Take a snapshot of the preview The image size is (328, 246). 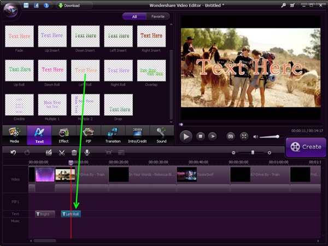coord(231,136)
